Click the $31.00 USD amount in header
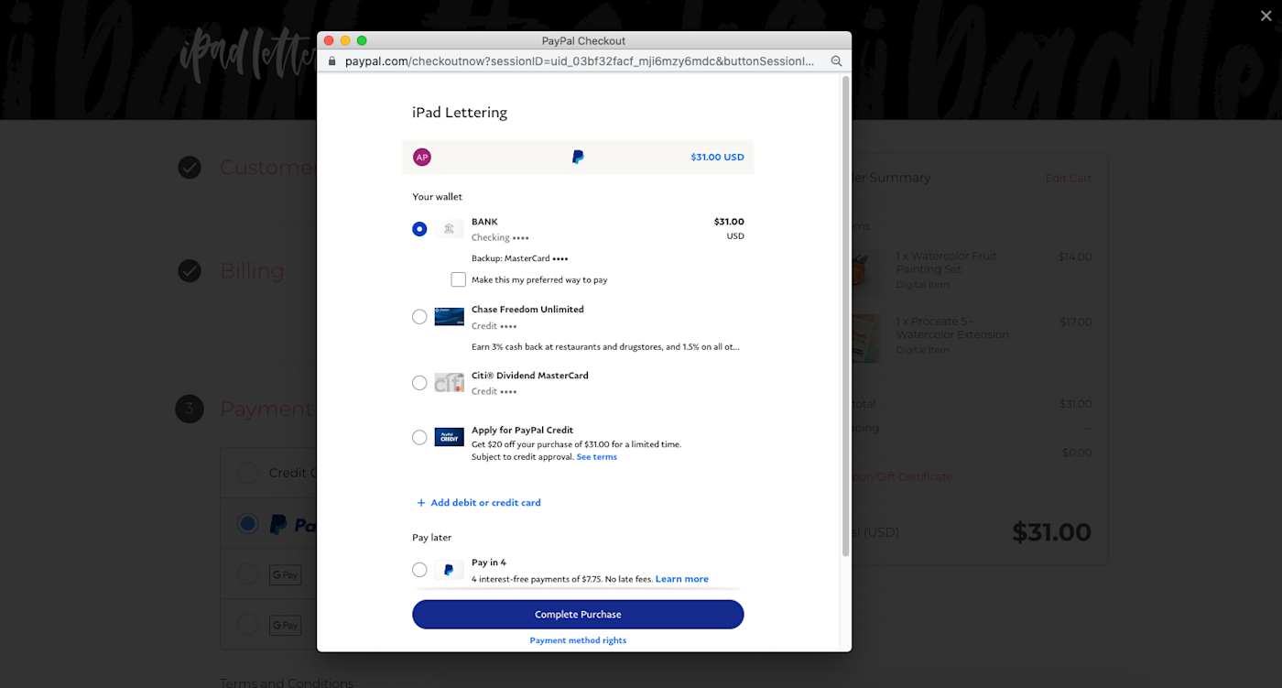This screenshot has width=1282, height=688. pos(717,158)
